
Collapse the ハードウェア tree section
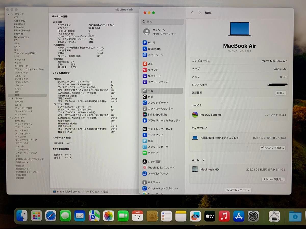coord(9,14)
